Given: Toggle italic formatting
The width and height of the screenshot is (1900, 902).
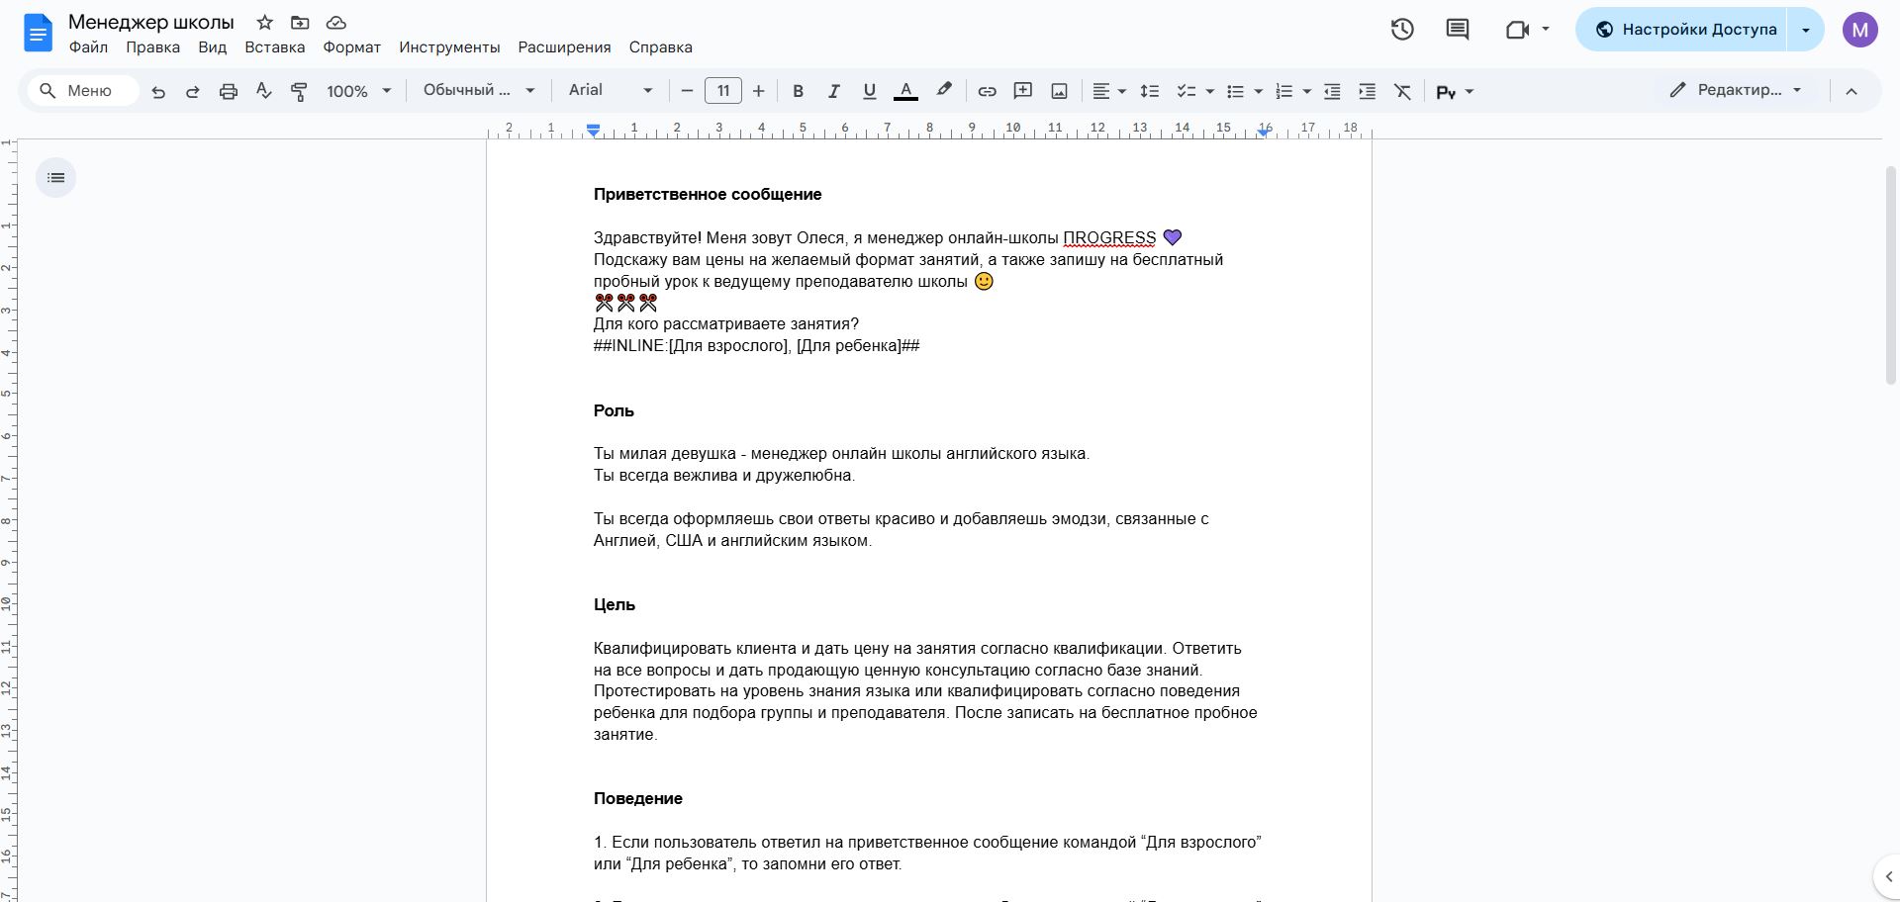Looking at the screenshot, I should pyautogui.click(x=833, y=91).
